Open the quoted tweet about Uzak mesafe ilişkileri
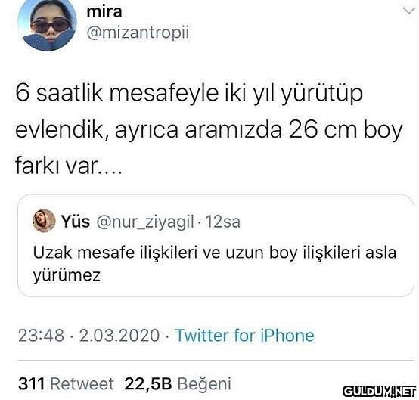419x400 pixels. 216,246
